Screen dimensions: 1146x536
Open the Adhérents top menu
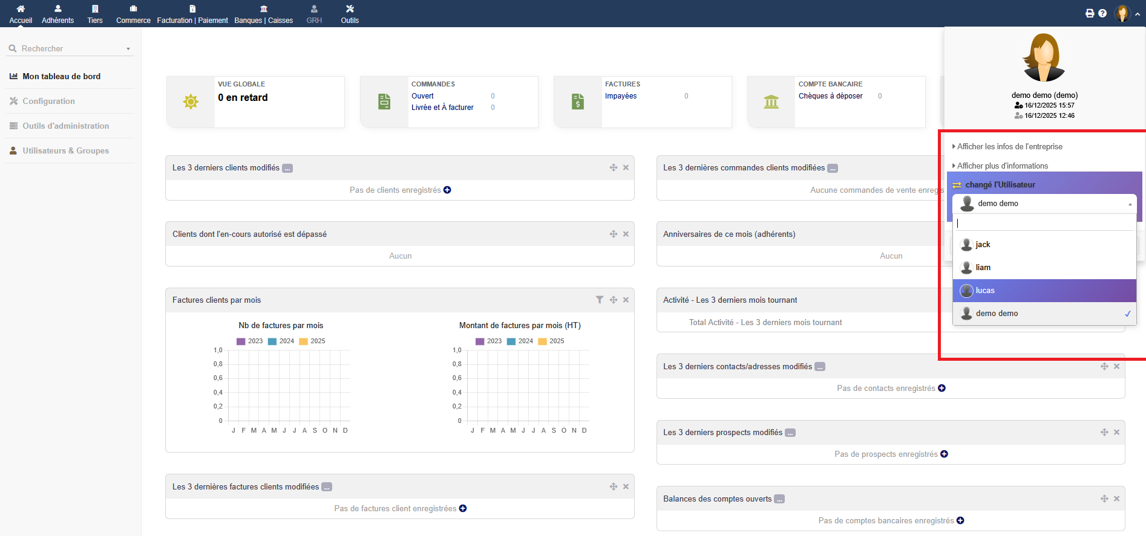[x=58, y=14]
